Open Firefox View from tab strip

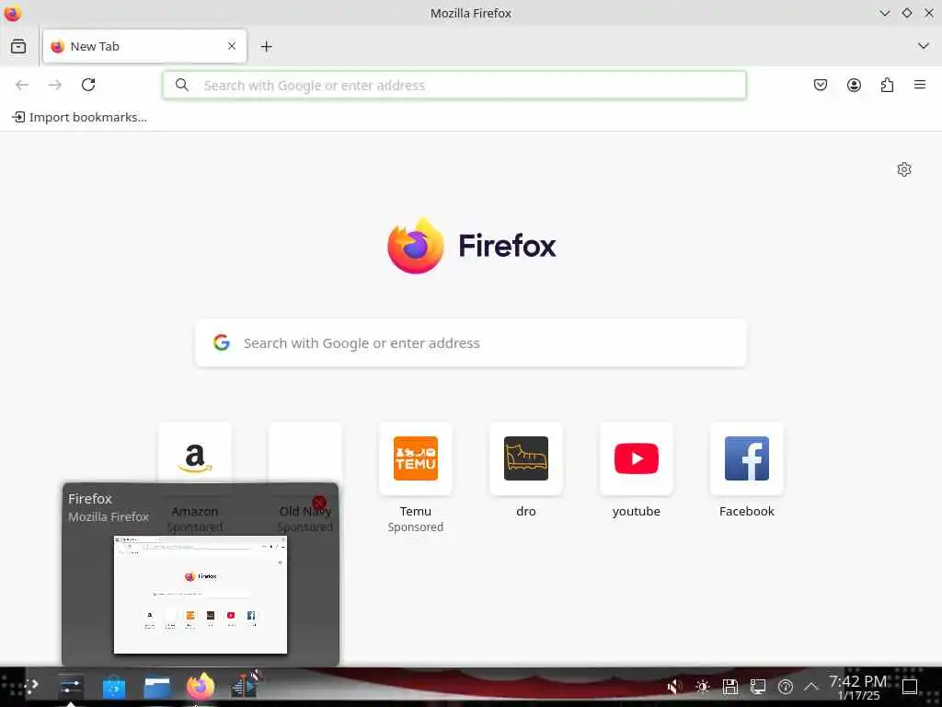coord(18,46)
